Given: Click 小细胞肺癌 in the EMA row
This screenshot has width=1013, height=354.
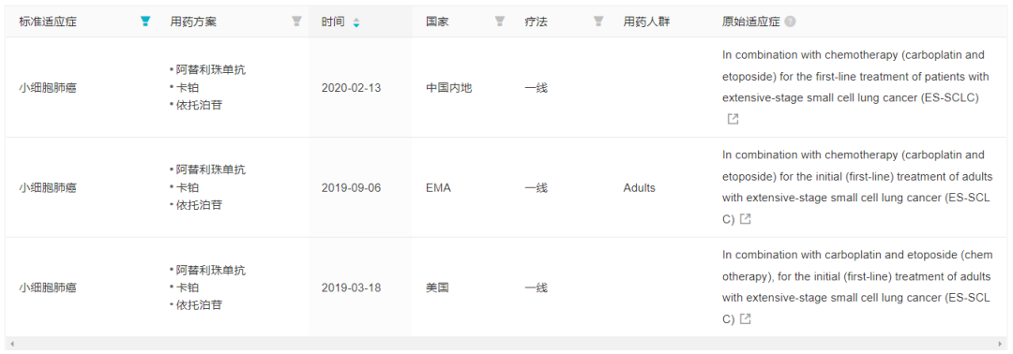Looking at the screenshot, I should coord(48,187).
